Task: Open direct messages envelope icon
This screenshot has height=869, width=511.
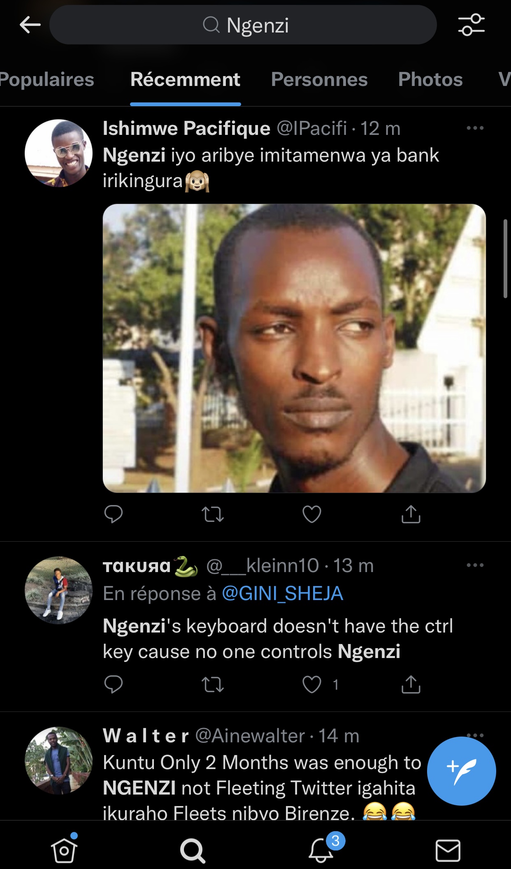Action: click(448, 850)
